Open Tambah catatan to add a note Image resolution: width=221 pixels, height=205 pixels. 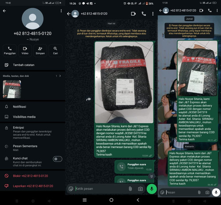(x=33, y=65)
